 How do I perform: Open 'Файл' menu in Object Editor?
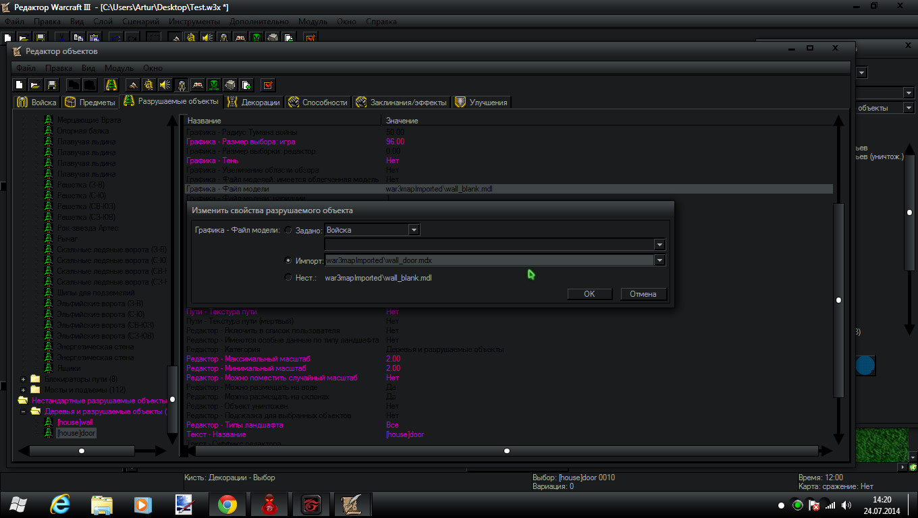[x=26, y=68]
